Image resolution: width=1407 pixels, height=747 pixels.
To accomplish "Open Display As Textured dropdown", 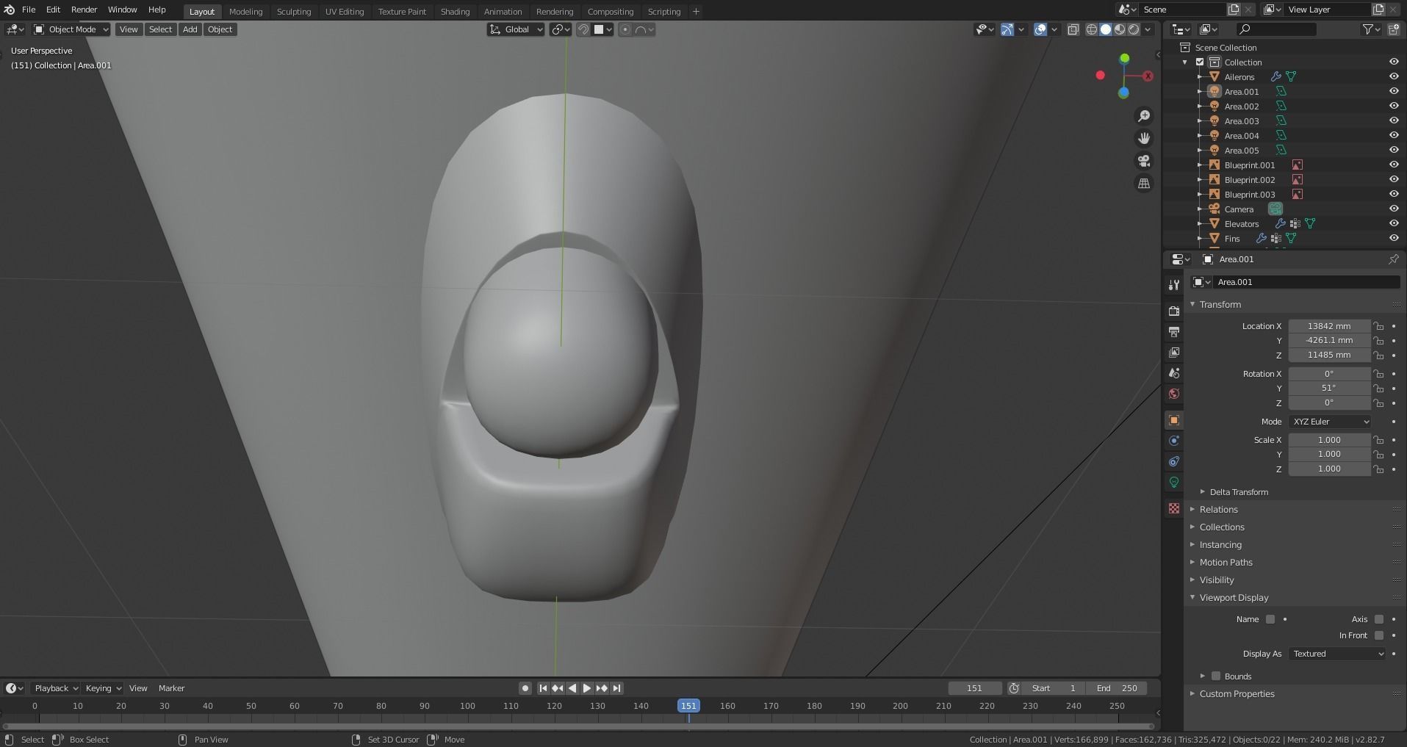I will click(x=1337, y=654).
